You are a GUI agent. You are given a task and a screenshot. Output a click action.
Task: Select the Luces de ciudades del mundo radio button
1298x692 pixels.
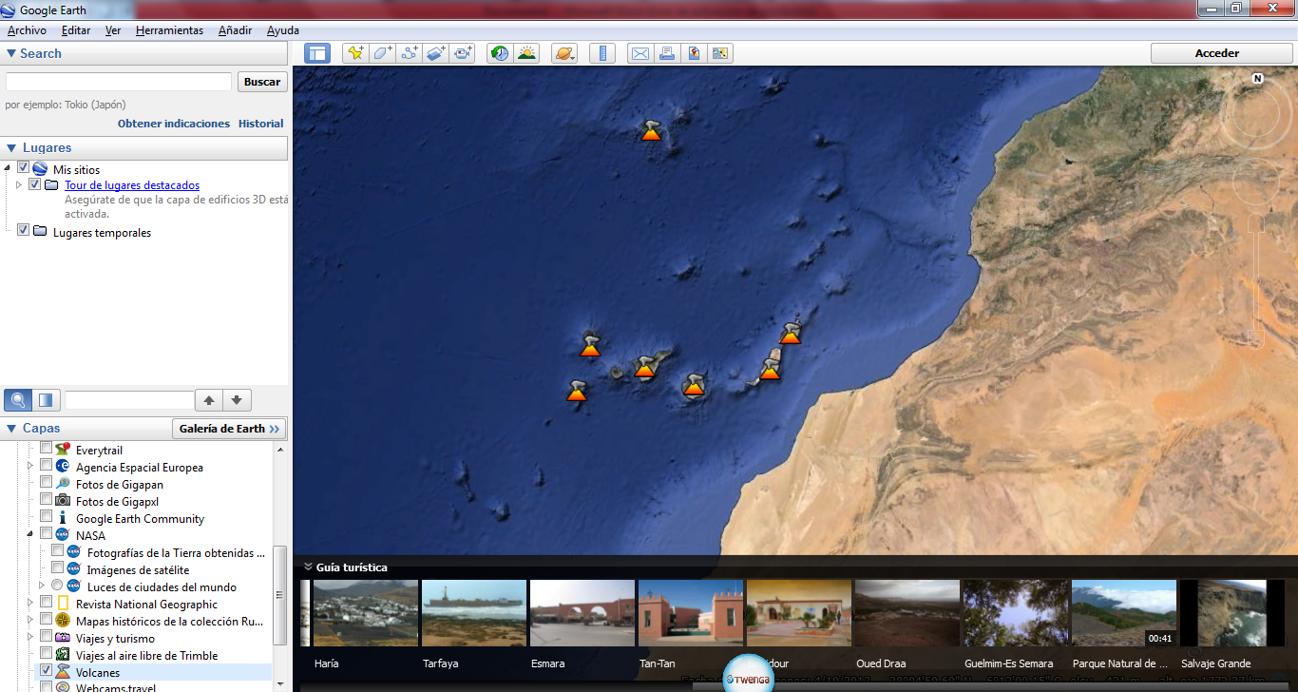[x=58, y=586]
